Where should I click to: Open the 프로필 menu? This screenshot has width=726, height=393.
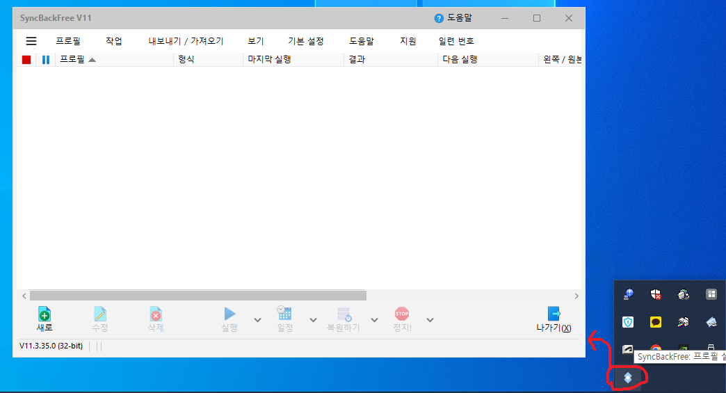[x=68, y=41]
